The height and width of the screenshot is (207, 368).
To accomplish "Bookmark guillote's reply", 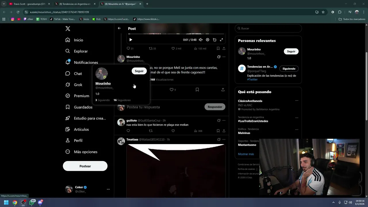I will 218,131.
